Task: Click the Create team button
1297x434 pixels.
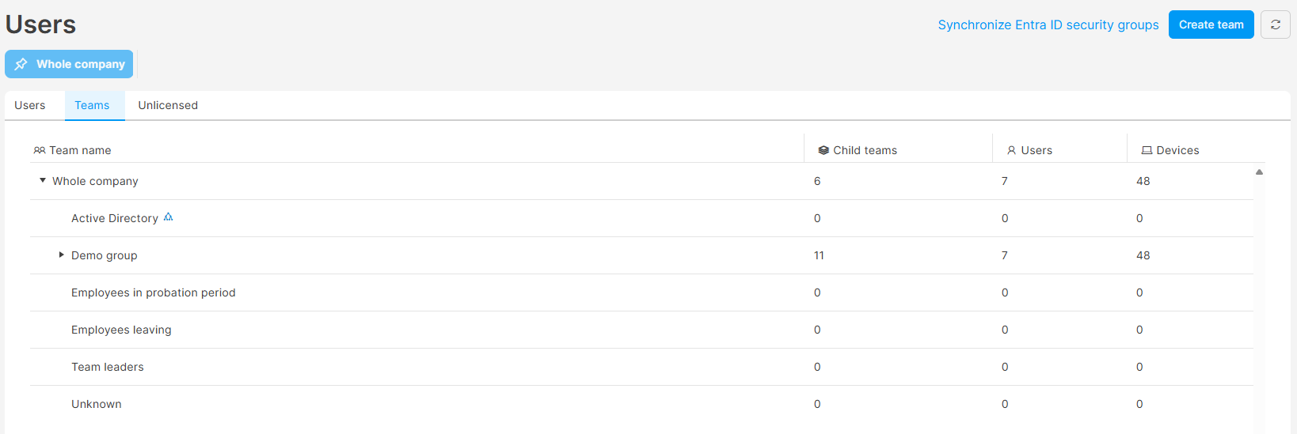Action: coord(1211,25)
